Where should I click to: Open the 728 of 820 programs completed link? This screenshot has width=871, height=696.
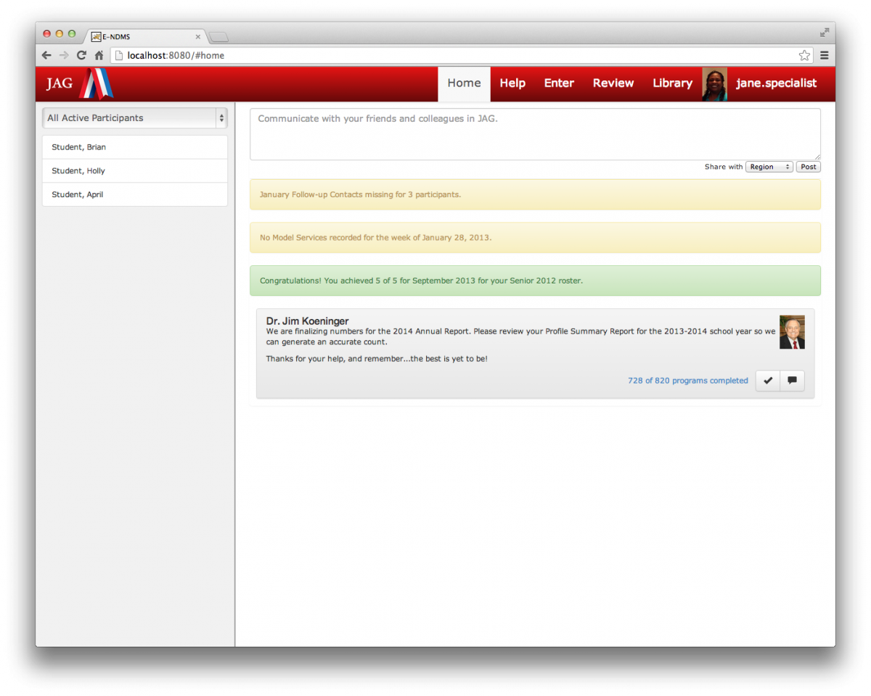pos(687,381)
